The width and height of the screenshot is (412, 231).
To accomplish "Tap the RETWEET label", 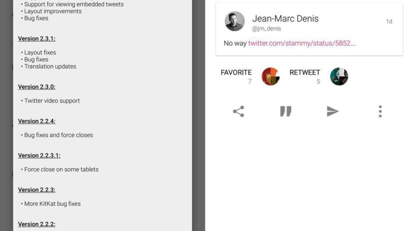I will [305, 72].
